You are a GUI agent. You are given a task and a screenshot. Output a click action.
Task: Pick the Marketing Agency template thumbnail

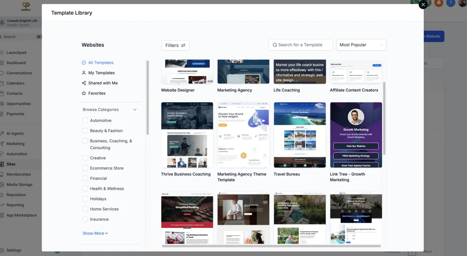pos(243,72)
